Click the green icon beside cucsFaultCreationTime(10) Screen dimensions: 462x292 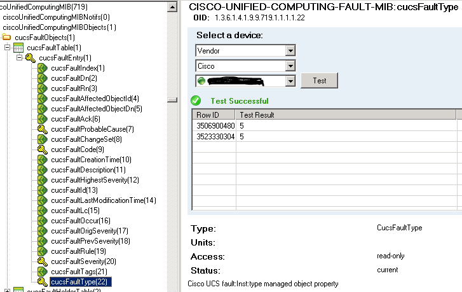[43, 160]
